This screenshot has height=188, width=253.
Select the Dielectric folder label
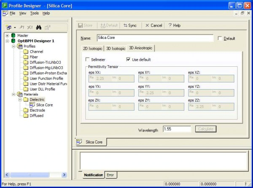click(x=37, y=100)
